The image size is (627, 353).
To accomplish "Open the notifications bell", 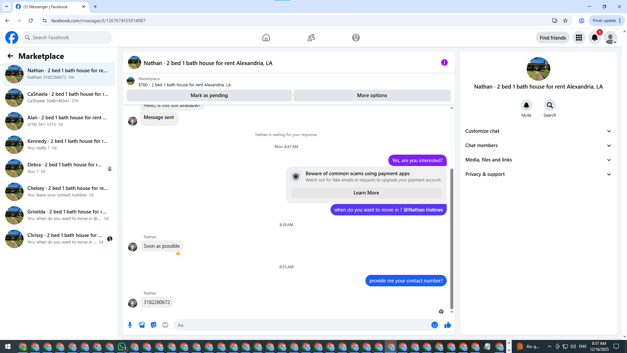I will pos(595,38).
